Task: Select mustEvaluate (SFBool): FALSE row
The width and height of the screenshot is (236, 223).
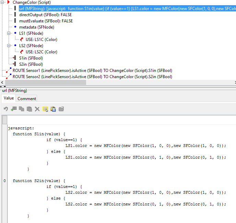Action: point(46,21)
